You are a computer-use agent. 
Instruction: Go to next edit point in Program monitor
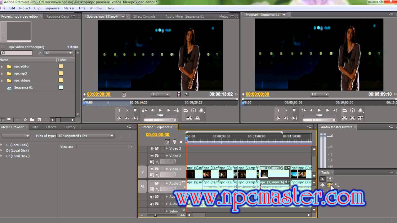(335, 111)
